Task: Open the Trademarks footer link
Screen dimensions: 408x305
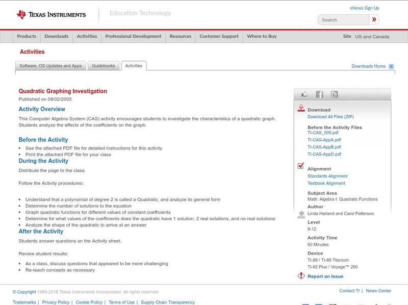Action: tap(24, 302)
